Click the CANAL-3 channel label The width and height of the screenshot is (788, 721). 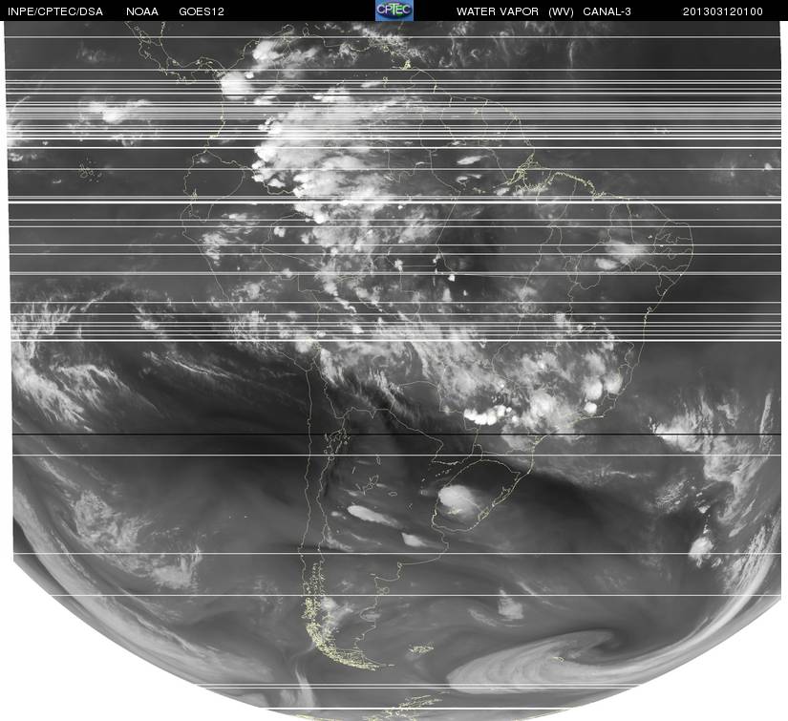[607, 11]
